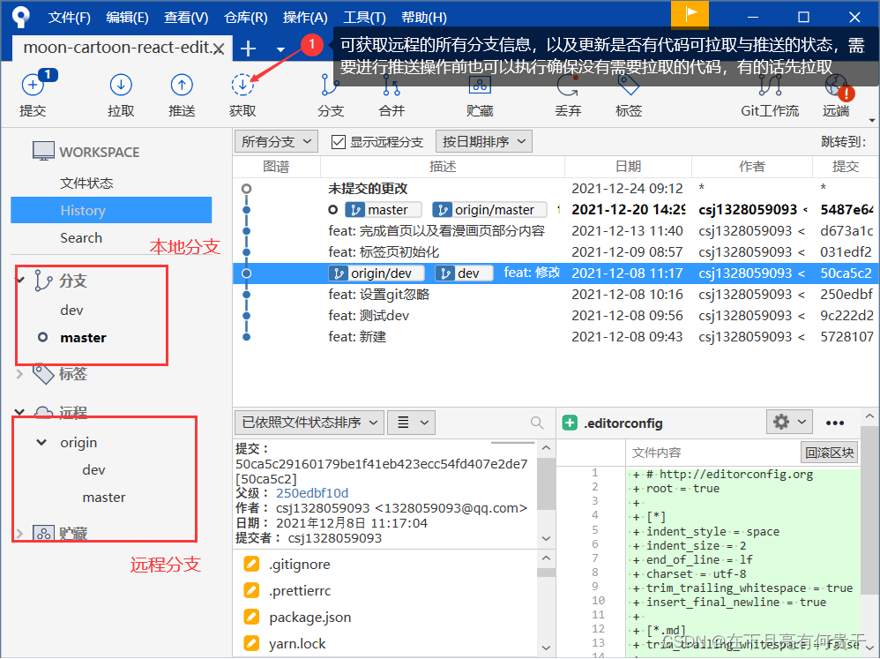Click the modified icon next to .gitignore

(x=251, y=564)
